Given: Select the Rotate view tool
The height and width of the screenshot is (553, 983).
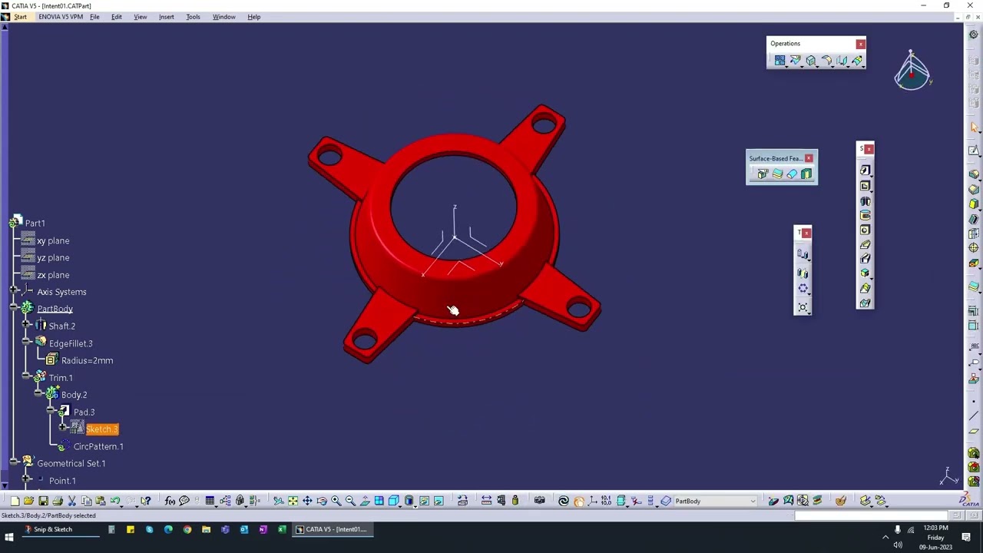Looking at the screenshot, I should click(322, 501).
